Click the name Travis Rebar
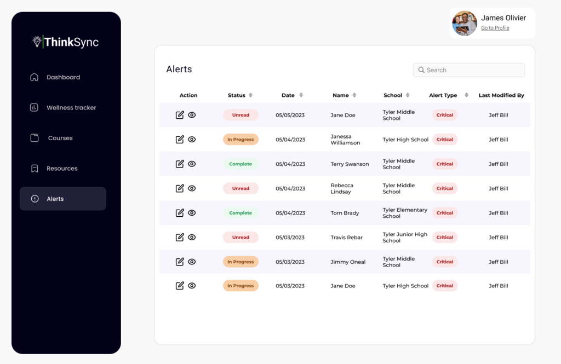 [x=346, y=237]
